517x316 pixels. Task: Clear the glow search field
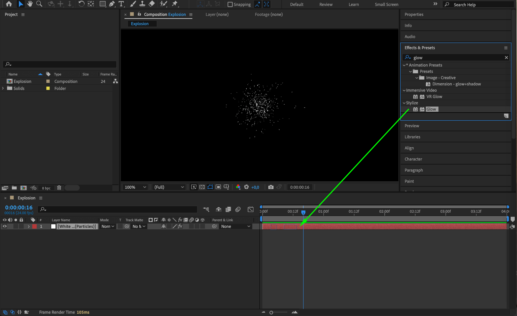coord(506,57)
